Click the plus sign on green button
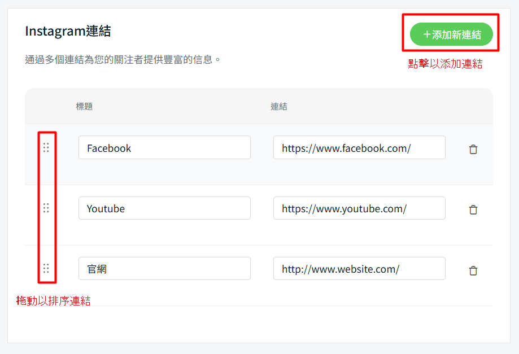The width and height of the screenshot is (519, 354). coord(427,35)
